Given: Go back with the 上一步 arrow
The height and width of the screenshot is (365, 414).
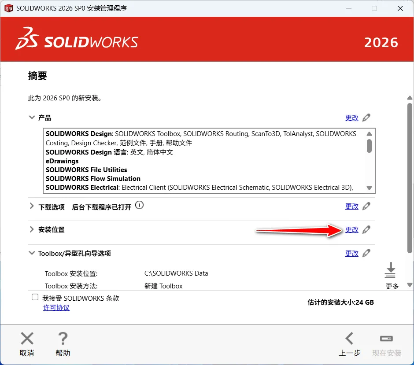Looking at the screenshot, I should coord(349,338).
